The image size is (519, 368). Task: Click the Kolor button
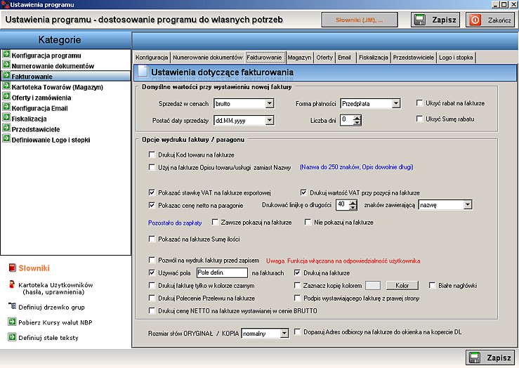(x=402, y=285)
